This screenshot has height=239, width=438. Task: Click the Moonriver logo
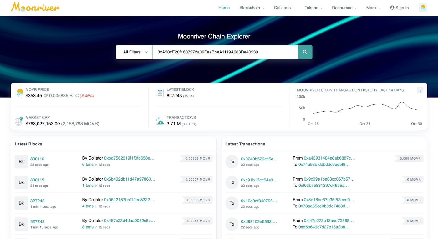coord(35,7)
